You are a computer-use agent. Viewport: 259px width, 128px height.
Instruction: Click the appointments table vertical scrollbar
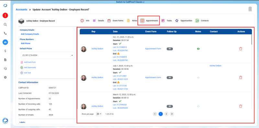click(x=252, y=39)
